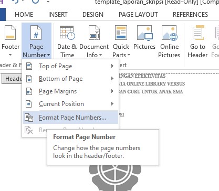Click the Page Margins icon
219x191 pixels.
(29, 91)
